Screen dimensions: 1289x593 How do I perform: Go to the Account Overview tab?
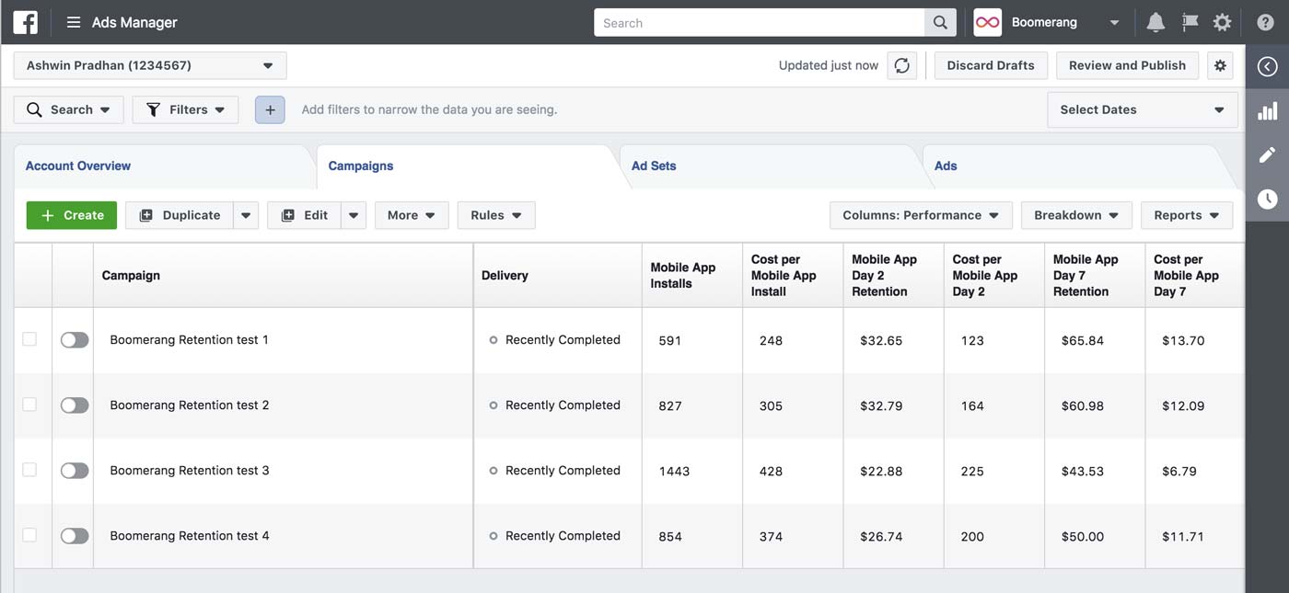[78, 165]
